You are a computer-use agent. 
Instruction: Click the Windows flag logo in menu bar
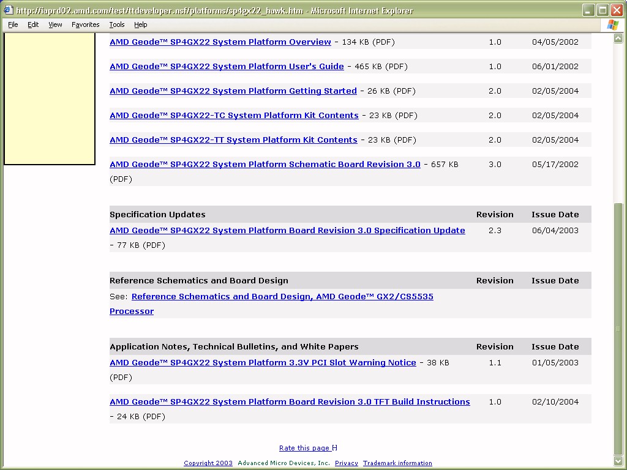pyautogui.click(x=612, y=24)
